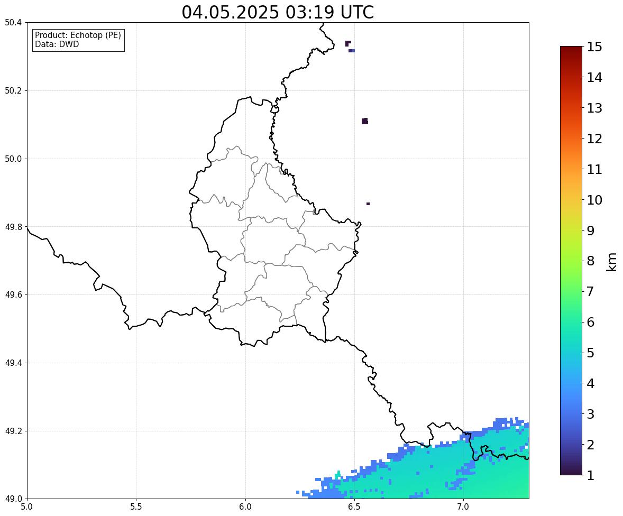Click the latitude tick label "49.2"
This screenshot has width=623, height=516.
pyautogui.click(x=13, y=431)
